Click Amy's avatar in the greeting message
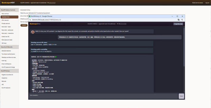 click(33, 32)
